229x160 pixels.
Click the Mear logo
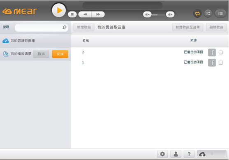pyautogui.click(x=19, y=12)
